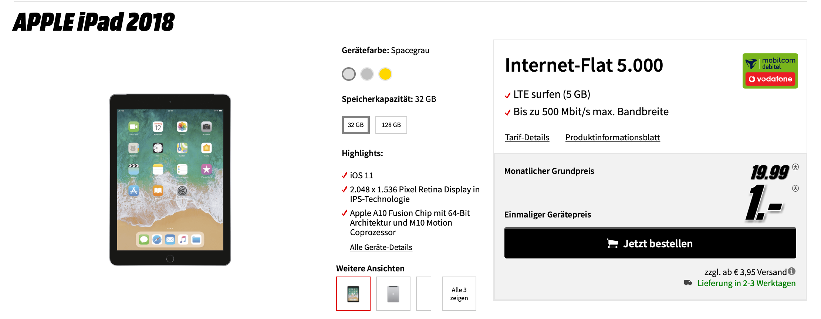
Task: Open the Produktinformationsblatt link
Action: (x=612, y=137)
